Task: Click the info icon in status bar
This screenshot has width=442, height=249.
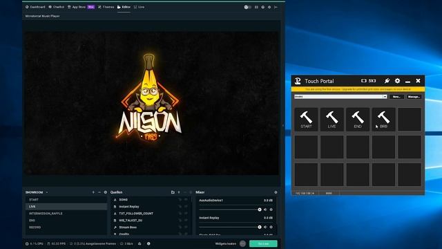Action: [x=148, y=243]
